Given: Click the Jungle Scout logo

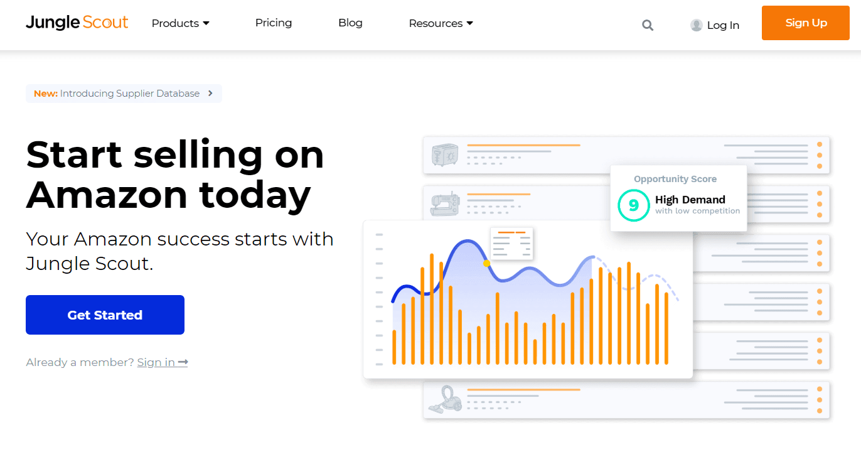Looking at the screenshot, I should (77, 23).
